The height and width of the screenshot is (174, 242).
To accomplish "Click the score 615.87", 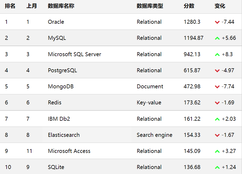I will [192, 70].
